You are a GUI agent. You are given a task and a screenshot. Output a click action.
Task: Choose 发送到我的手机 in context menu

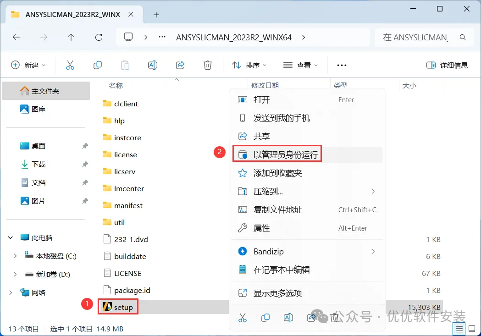pyautogui.click(x=307, y=118)
